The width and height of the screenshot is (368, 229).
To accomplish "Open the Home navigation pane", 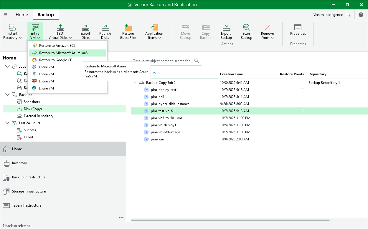I will (x=63, y=149).
